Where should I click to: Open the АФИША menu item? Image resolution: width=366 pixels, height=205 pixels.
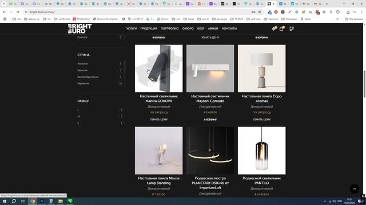pos(213,28)
